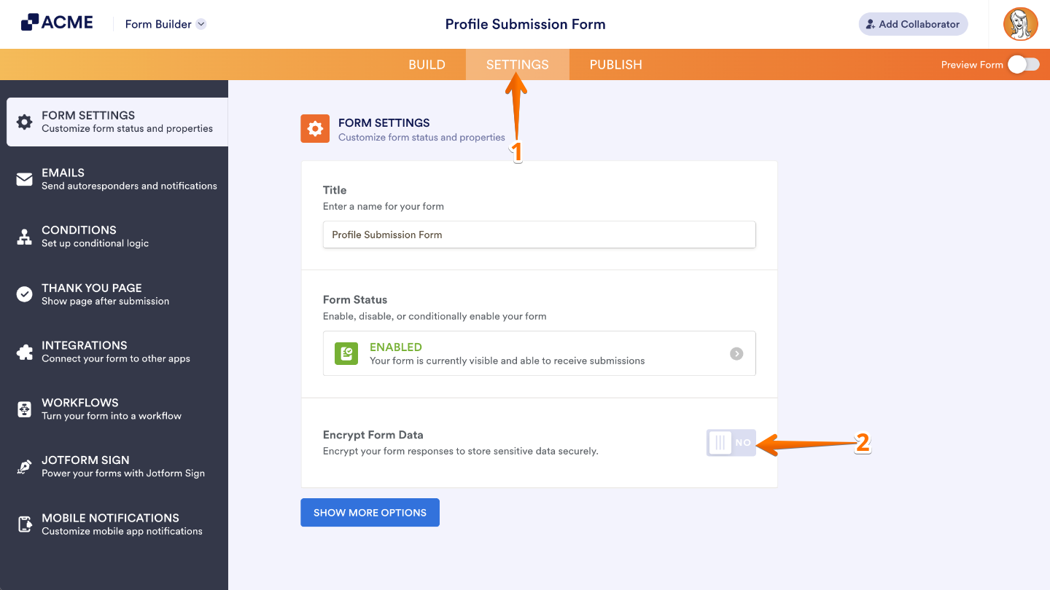Click the Add Collaborator button
The height and width of the screenshot is (590, 1050).
913,24
